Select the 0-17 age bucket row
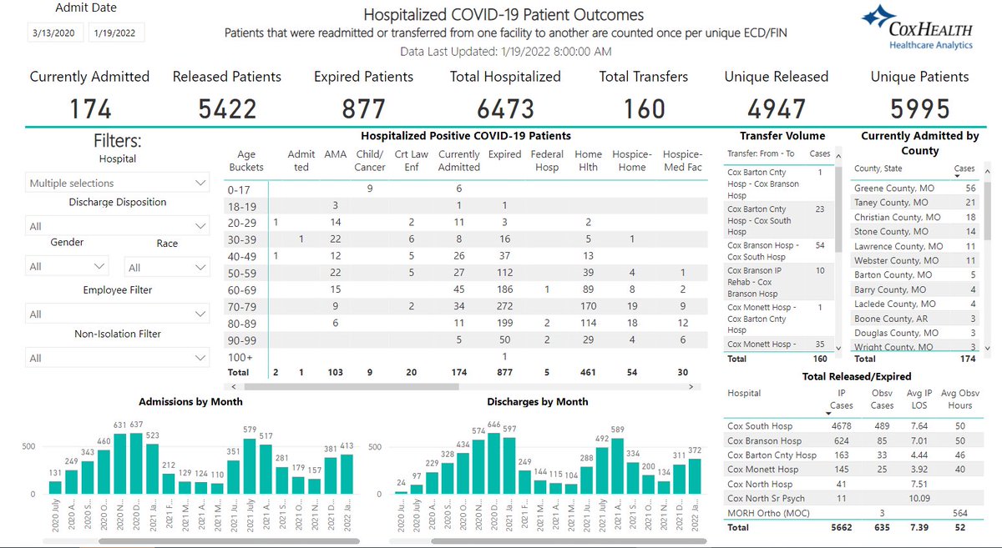The height and width of the screenshot is (548, 1002). [466, 189]
